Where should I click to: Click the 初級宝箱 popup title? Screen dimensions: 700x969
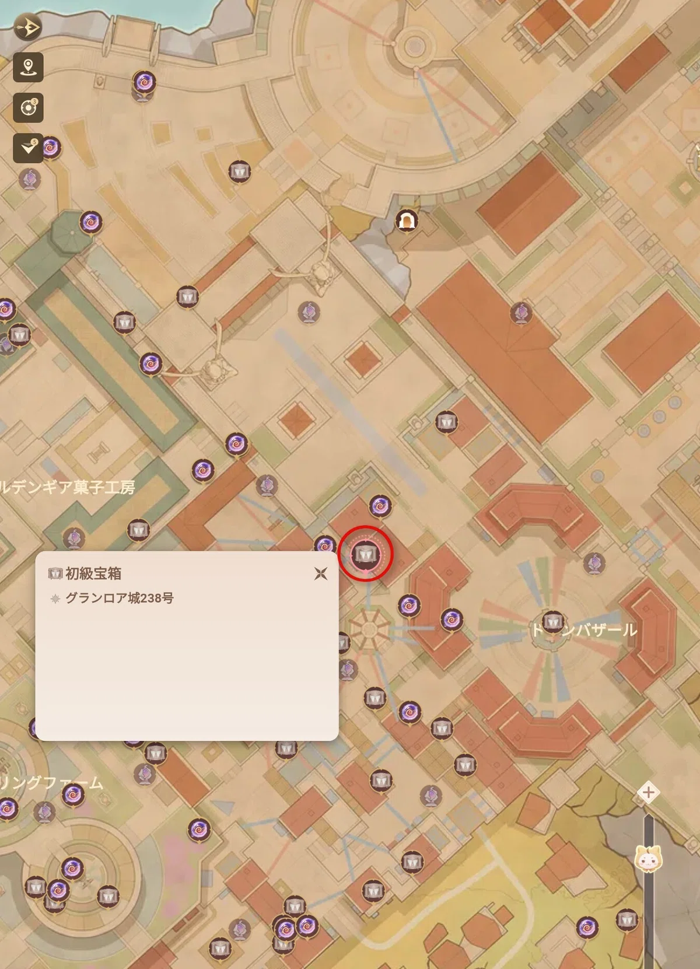click(x=93, y=573)
